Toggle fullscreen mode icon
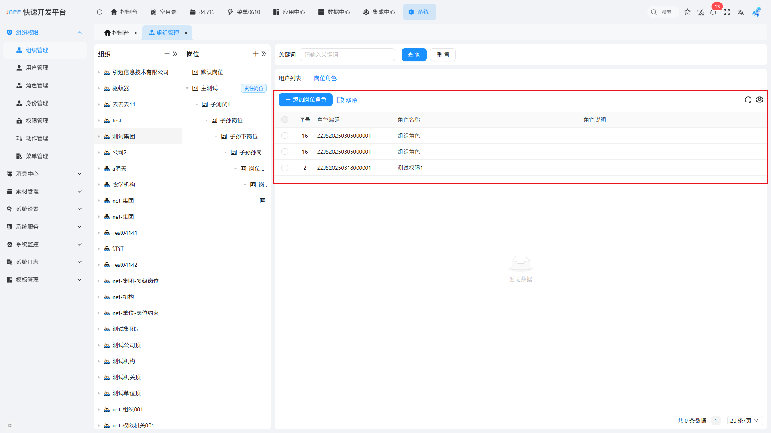This screenshot has width=771, height=433. (x=727, y=12)
